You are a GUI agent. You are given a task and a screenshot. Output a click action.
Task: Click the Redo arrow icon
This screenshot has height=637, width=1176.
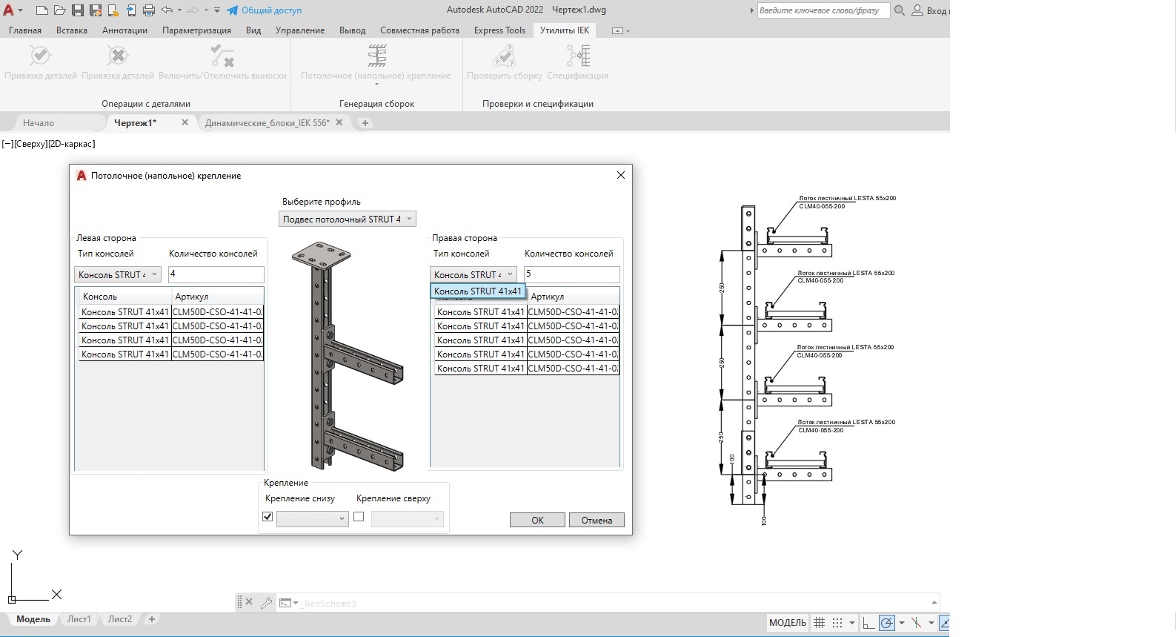pos(193,10)
